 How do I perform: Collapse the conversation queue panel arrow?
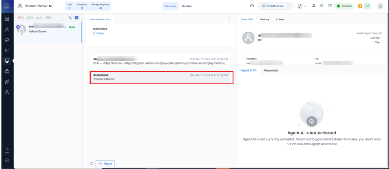tap(82, 18)
